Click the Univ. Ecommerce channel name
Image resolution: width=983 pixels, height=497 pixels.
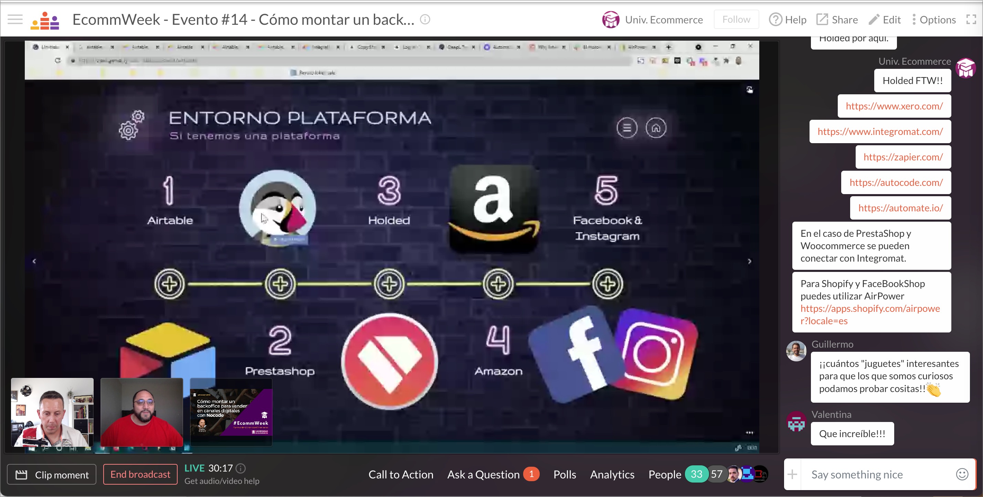tap(664, 20)
